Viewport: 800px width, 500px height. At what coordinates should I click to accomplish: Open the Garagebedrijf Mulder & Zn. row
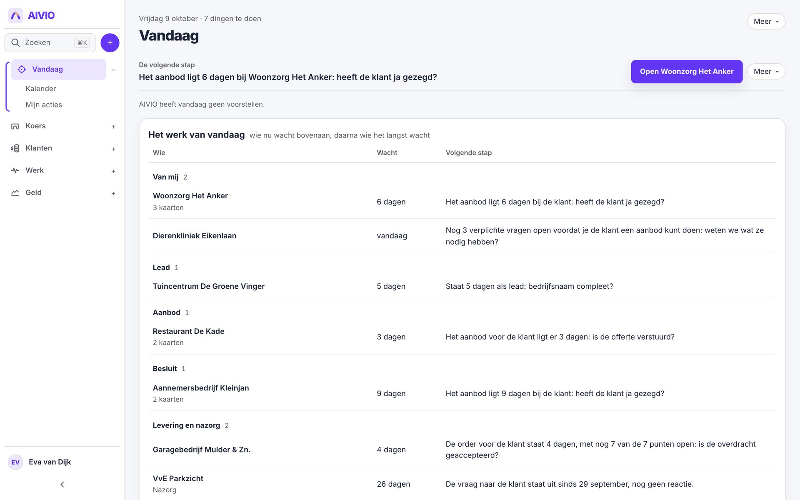pos(462,450)
